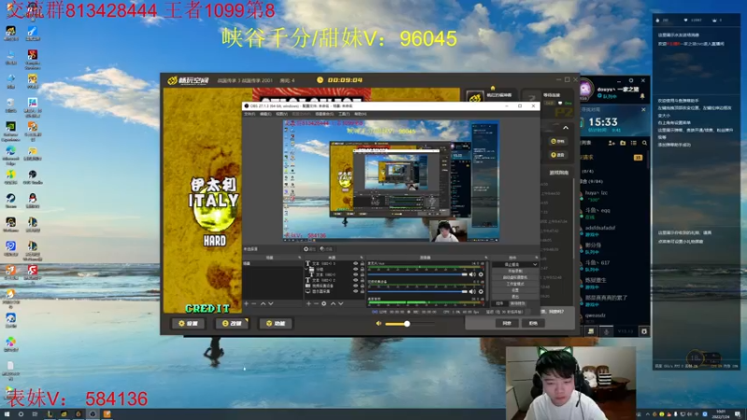
Task: Mute the second audio mixer channel
Action: point(472,291)
